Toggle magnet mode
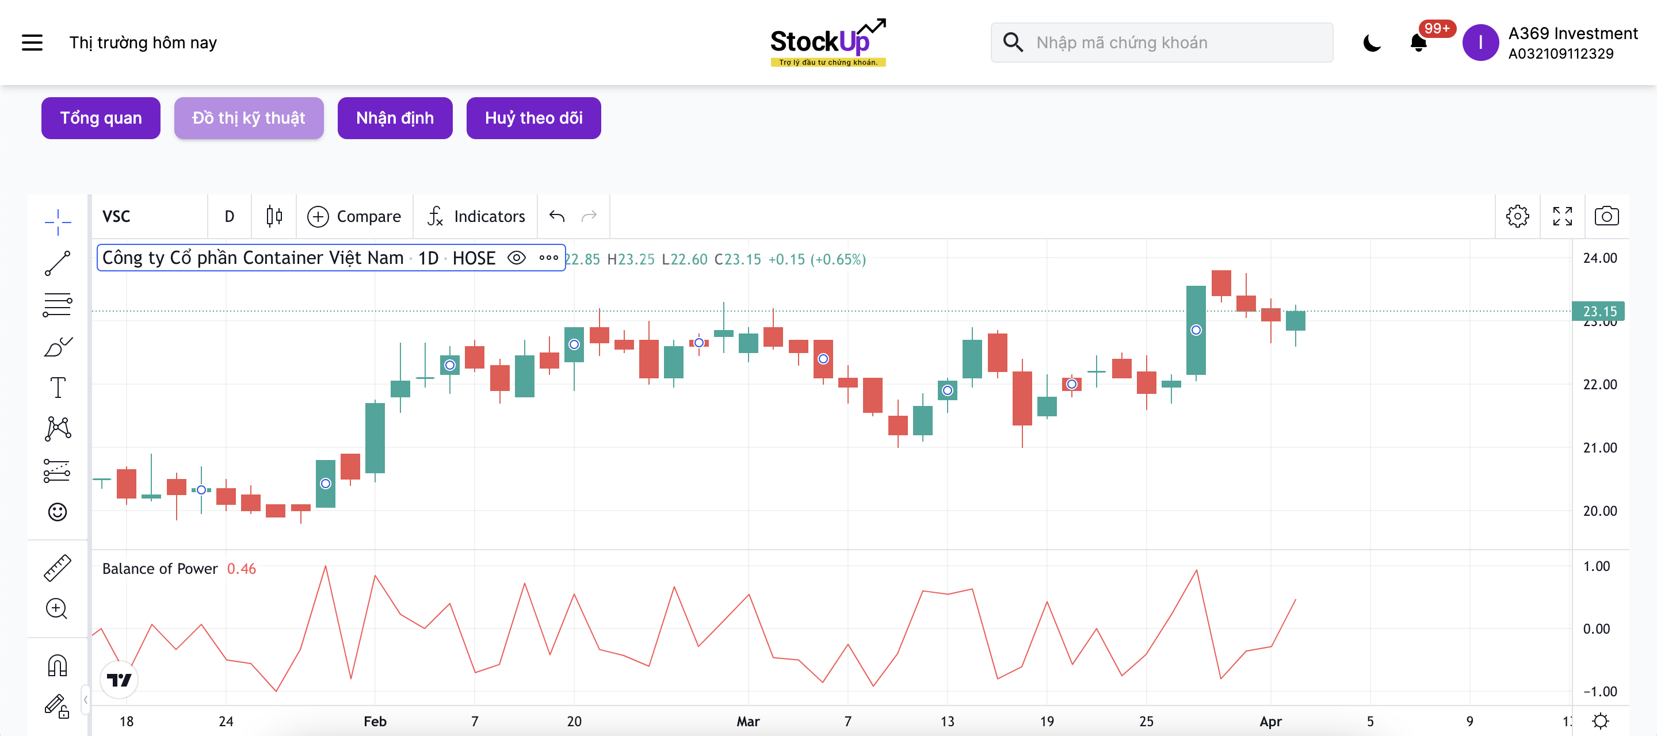 [x=58, y=665]
